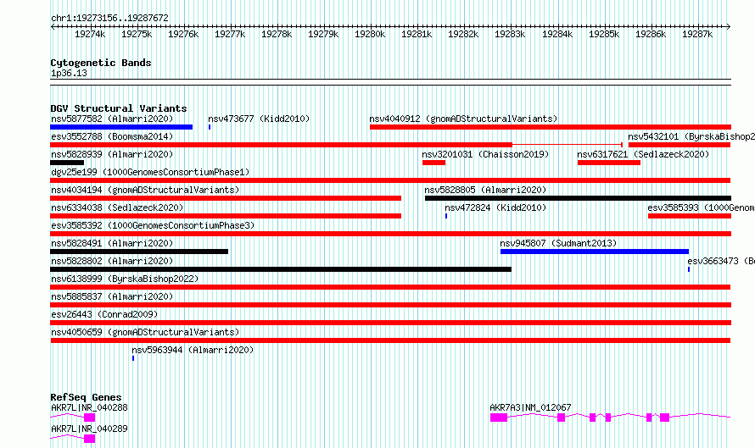The image size is (755, 448).
Task: Open the esv3663473 variant label
Action: [x=721, y=261]
